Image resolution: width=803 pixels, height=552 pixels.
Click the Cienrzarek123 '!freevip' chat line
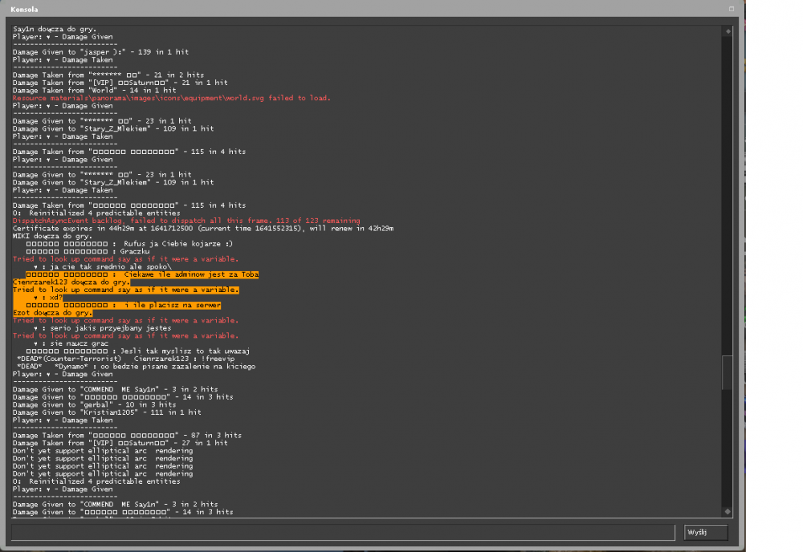(126, 359)
